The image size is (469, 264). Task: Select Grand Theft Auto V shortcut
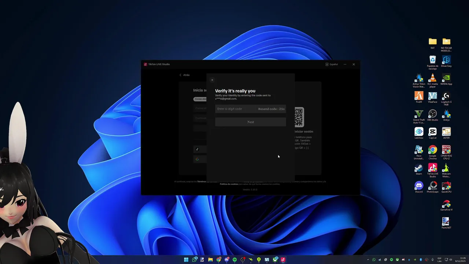[x=419, y=117]
